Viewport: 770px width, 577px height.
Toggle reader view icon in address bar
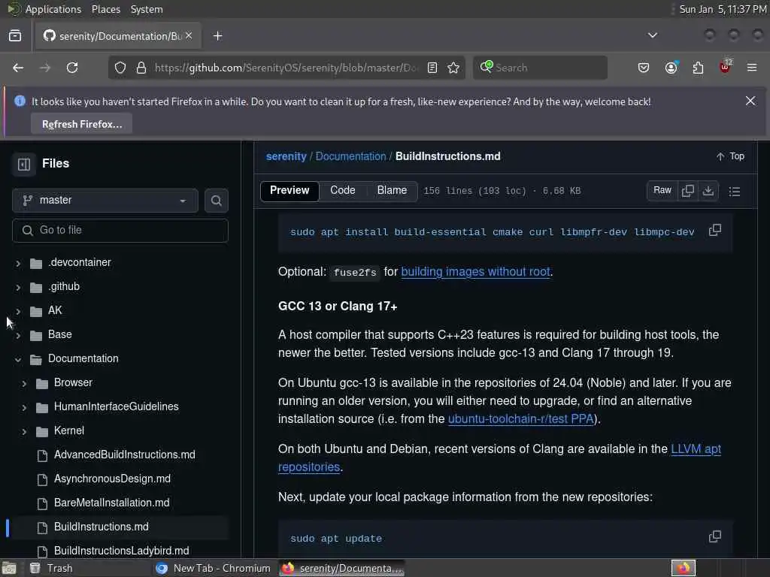(432, 68)
